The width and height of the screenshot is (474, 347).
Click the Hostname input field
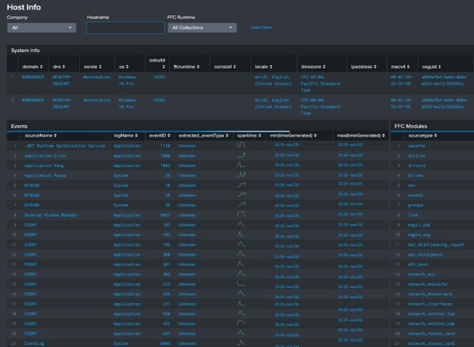125,28
